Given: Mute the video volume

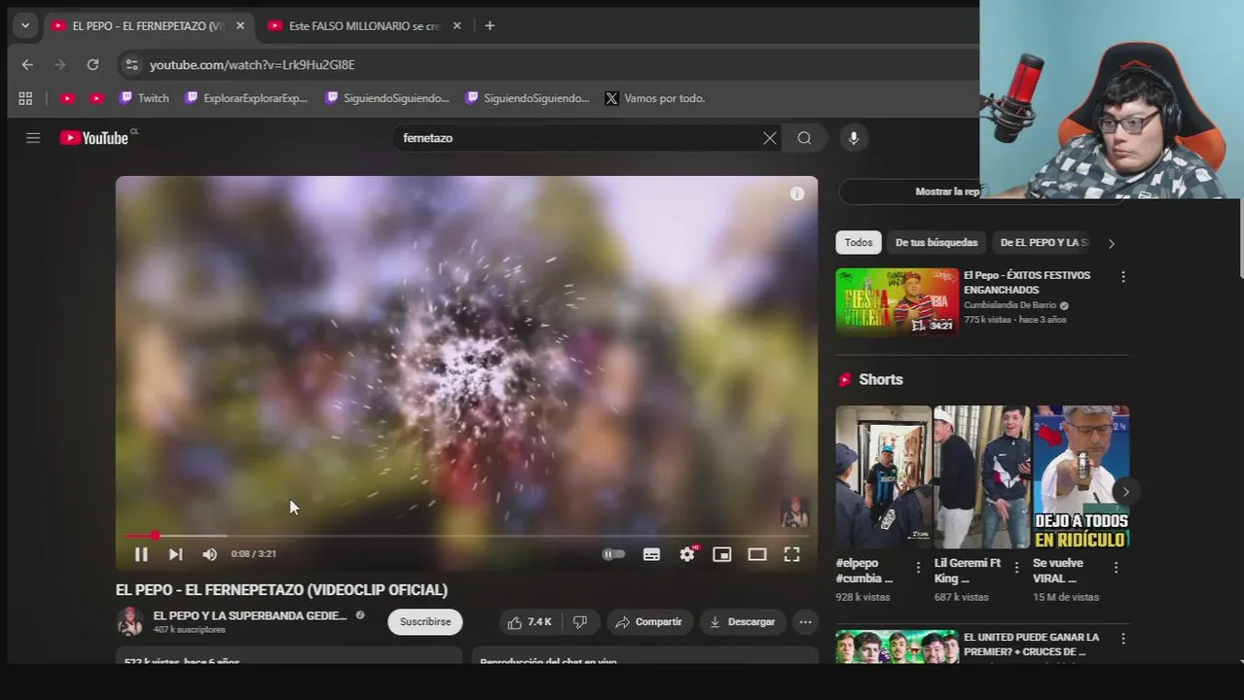Looking at the screenshot, I should [209, 554].
